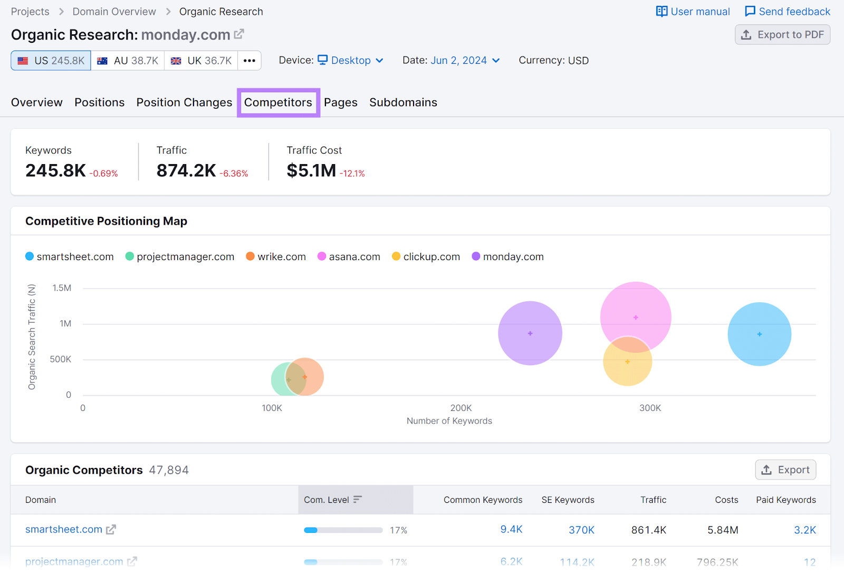Screen dimensions: 844x573
Task: Switch to the Subdomains tab
Action: (x=403, y=102)
